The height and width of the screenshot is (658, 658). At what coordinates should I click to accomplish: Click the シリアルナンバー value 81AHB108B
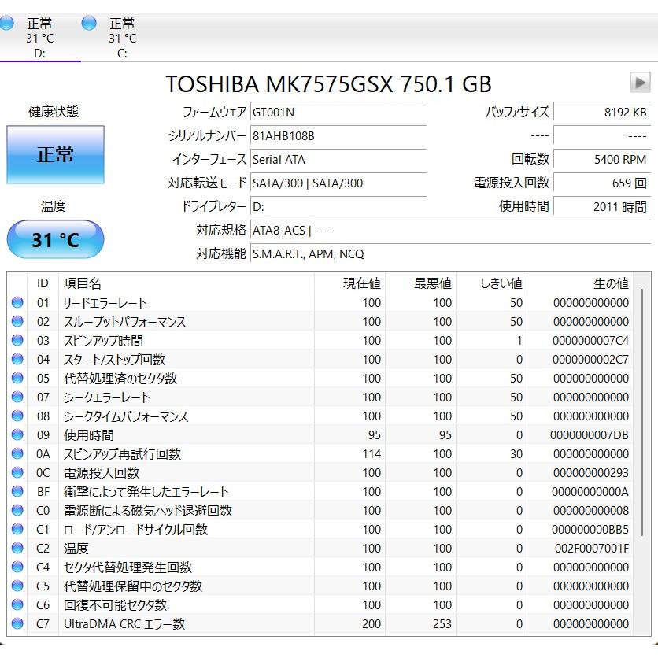click(x=283, y=135)
